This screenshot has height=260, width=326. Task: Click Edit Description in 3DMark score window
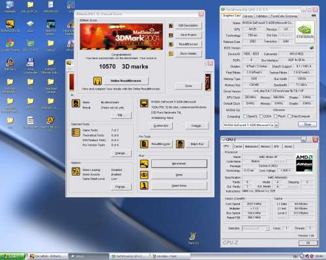click(x=188, y=25)
